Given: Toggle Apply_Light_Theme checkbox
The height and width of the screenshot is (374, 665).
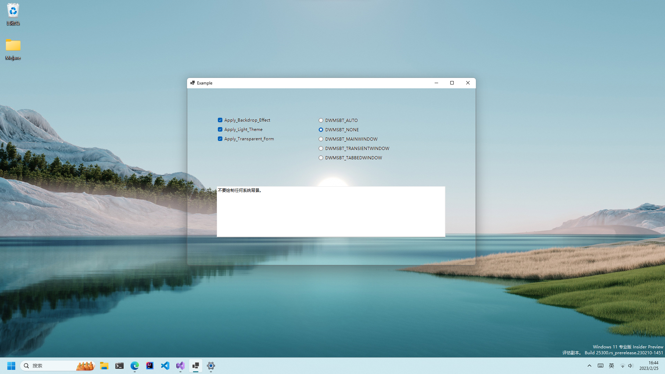Looking at the screenshot, I should click(220, 130).
